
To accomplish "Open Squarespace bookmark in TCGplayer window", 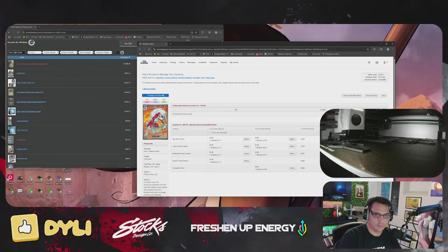I will [237, 54].
